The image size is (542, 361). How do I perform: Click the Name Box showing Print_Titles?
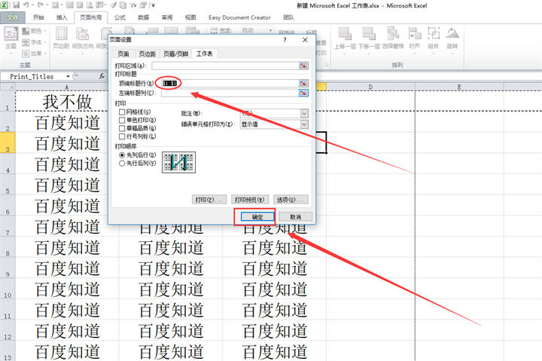34,76
